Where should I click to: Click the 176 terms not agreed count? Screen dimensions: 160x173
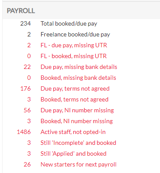pos(26,88)
